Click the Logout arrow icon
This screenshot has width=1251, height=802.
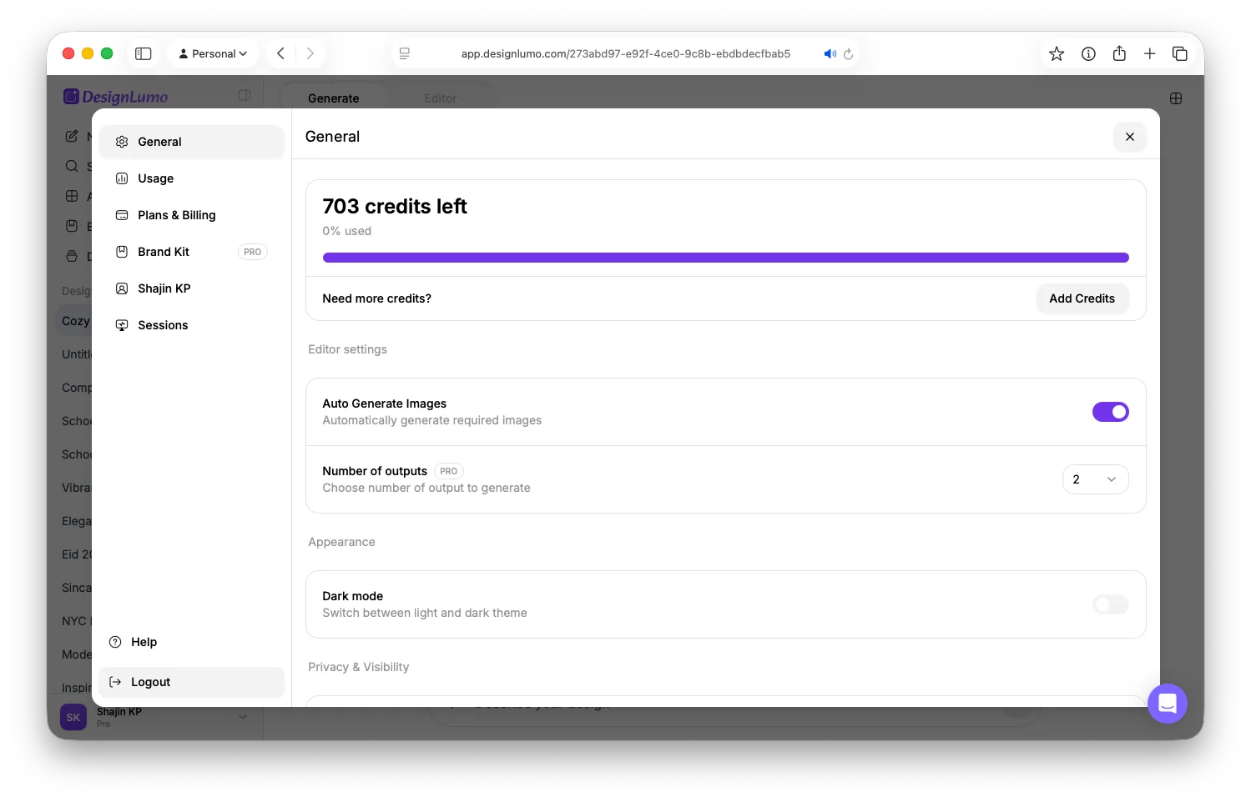pyautogui.click(x=115, y=682)
